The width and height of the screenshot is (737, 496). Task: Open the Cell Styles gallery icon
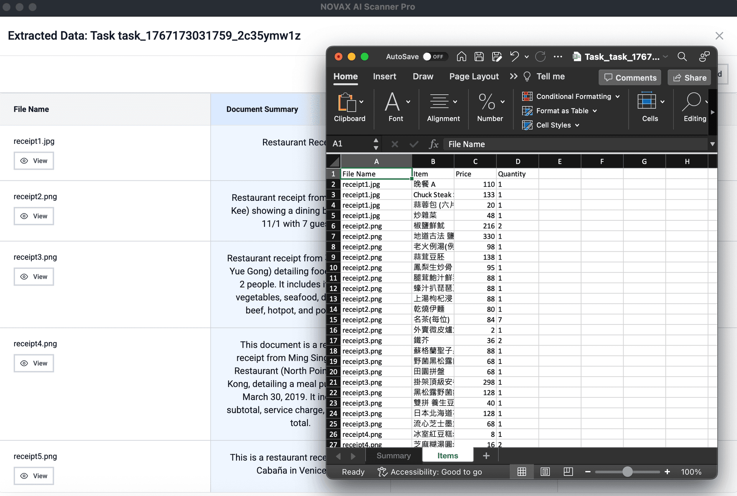click(528, 125)
